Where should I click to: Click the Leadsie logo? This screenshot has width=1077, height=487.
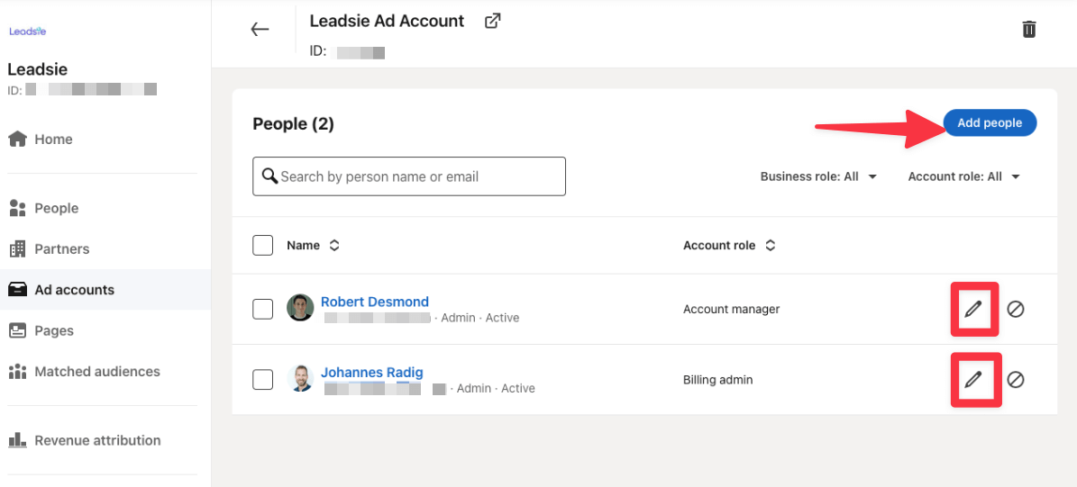27,31
